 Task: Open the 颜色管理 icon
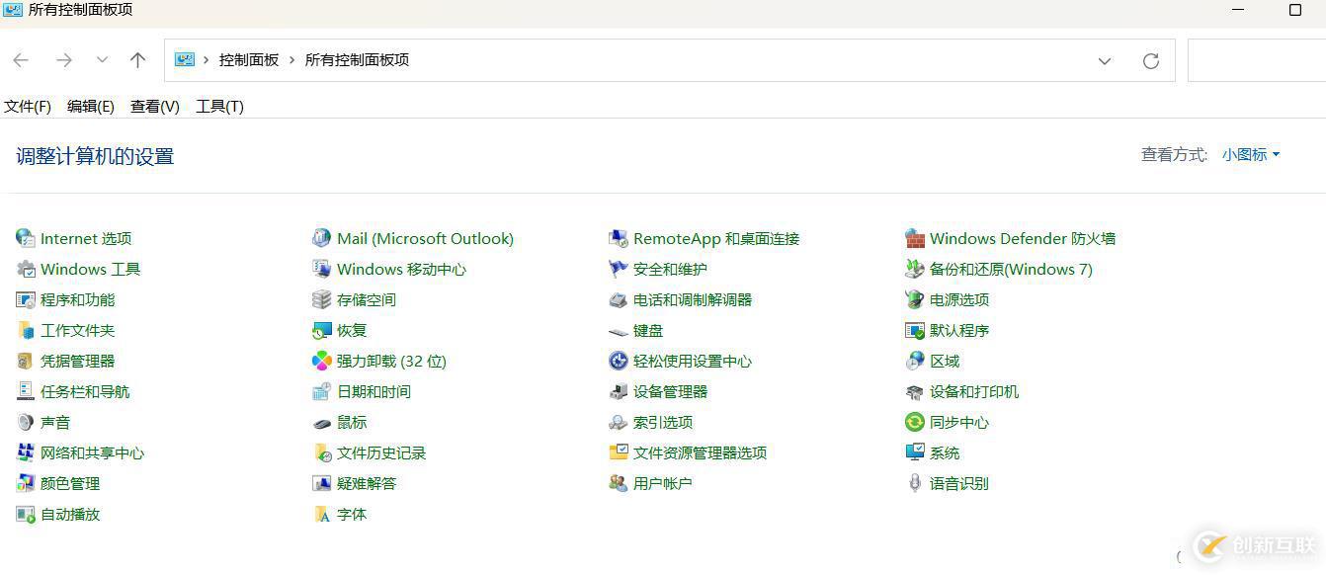pyautogui.click(x=25, y=483)
